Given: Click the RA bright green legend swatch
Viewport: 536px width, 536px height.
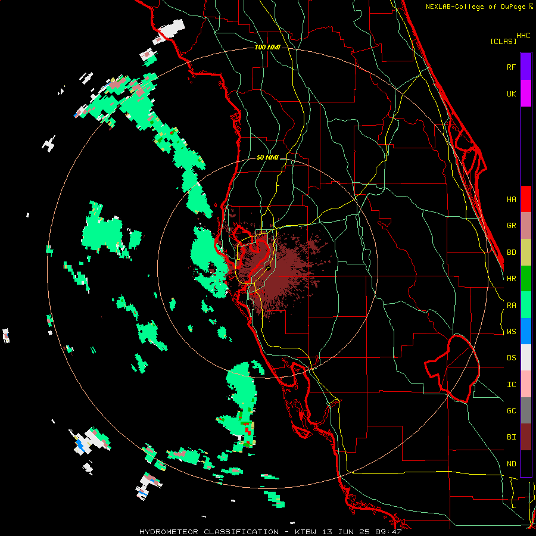Looking at the screenshot, I should pyautogui.click(x=526, y=305).
